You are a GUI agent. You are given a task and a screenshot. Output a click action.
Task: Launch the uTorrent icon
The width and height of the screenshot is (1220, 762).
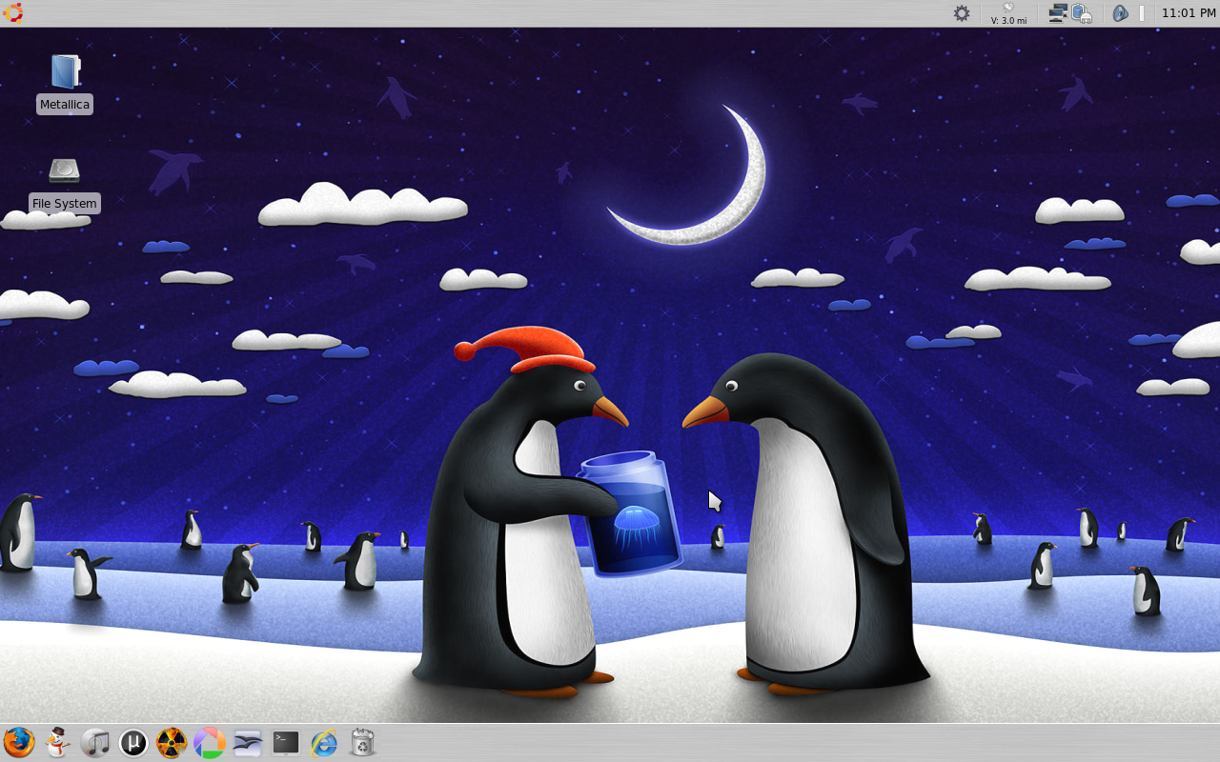[133, 742]
